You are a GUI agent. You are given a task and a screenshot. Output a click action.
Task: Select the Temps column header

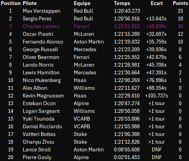click(x=122, y=3)
